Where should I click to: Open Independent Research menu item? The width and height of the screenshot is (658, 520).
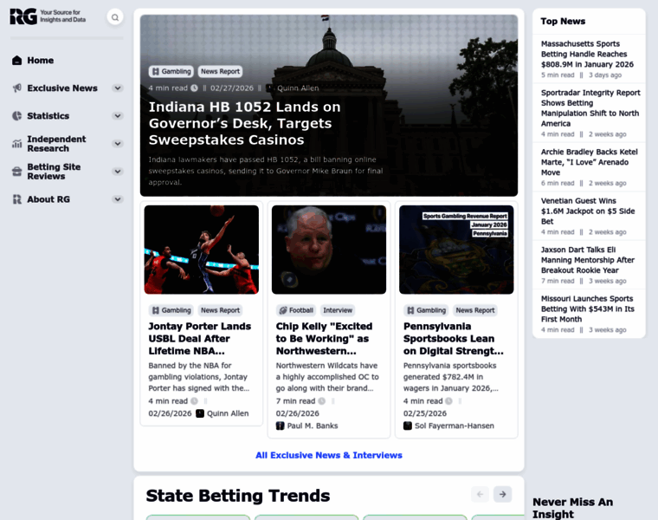56,144
